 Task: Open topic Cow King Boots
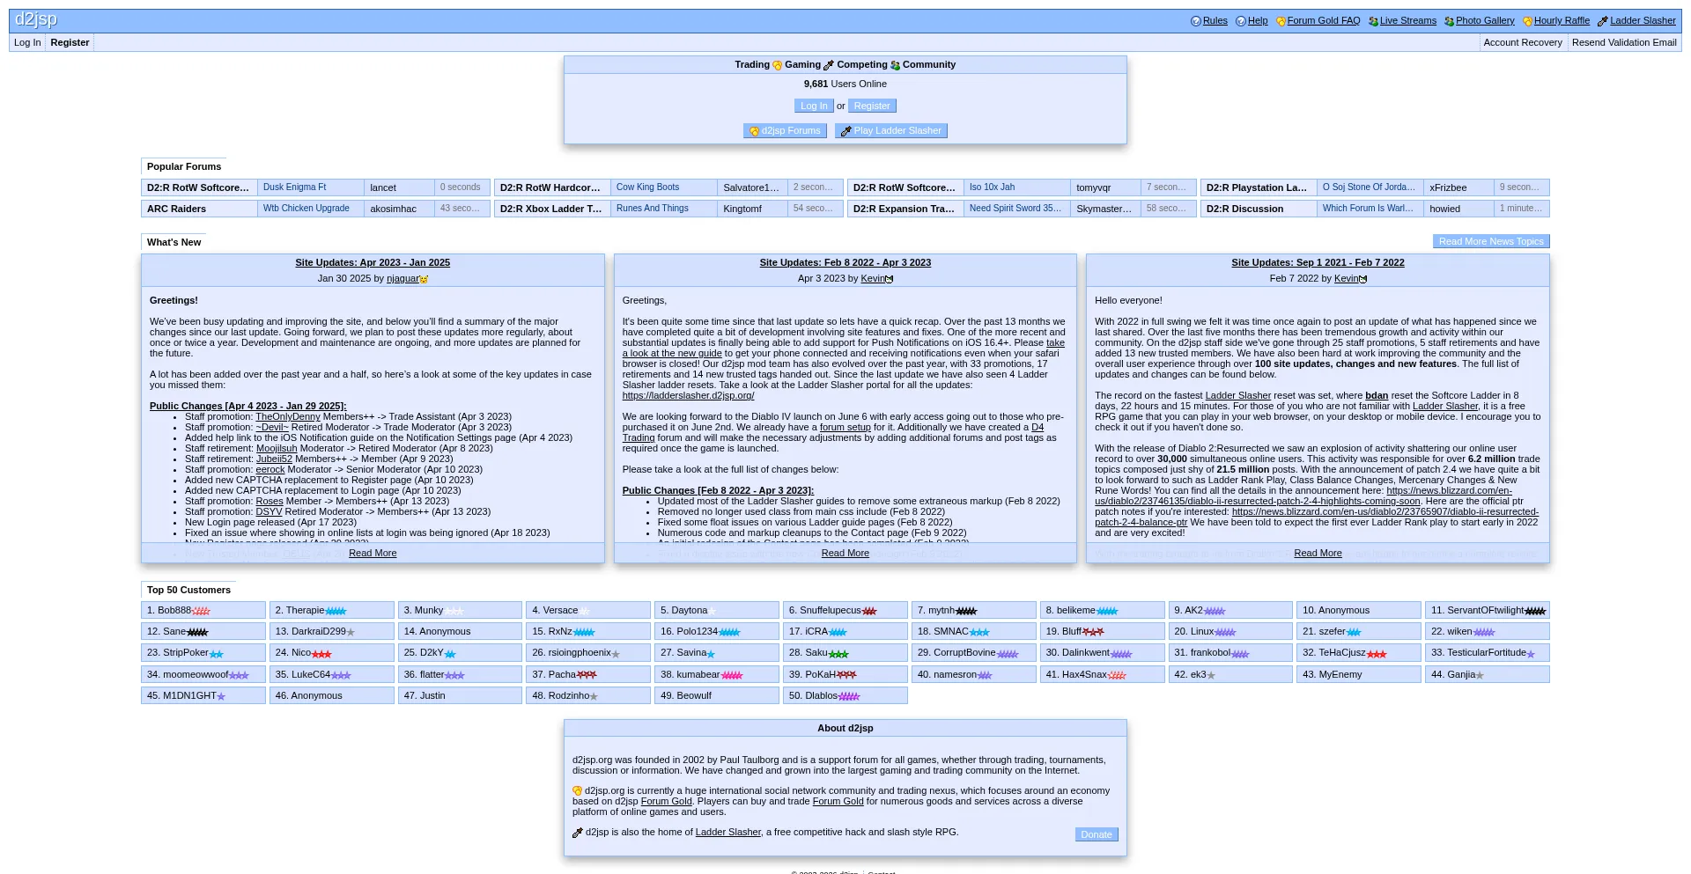tap(647, 187)
